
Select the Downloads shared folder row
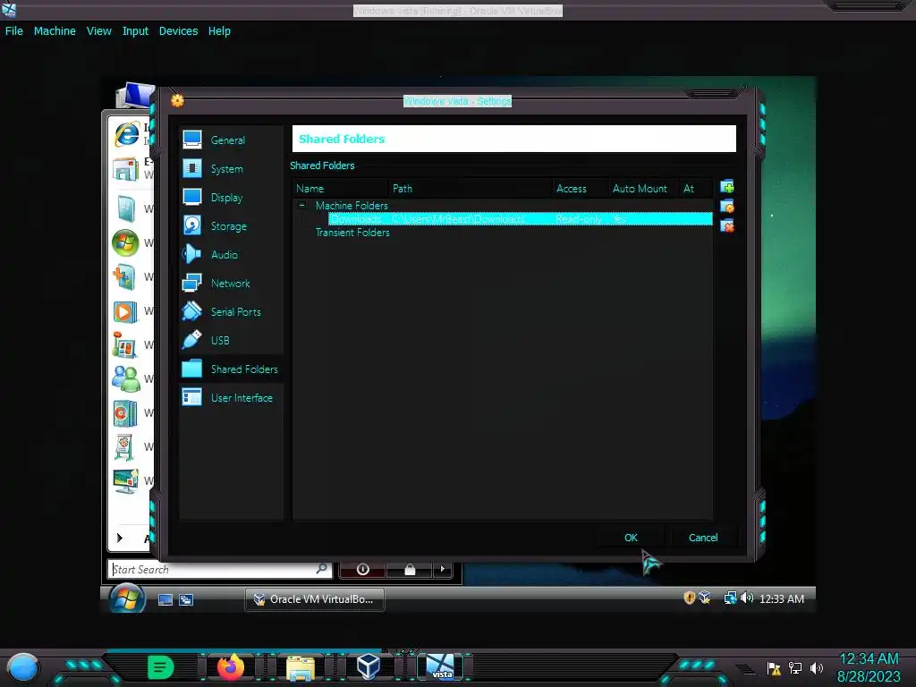point(520,219)
